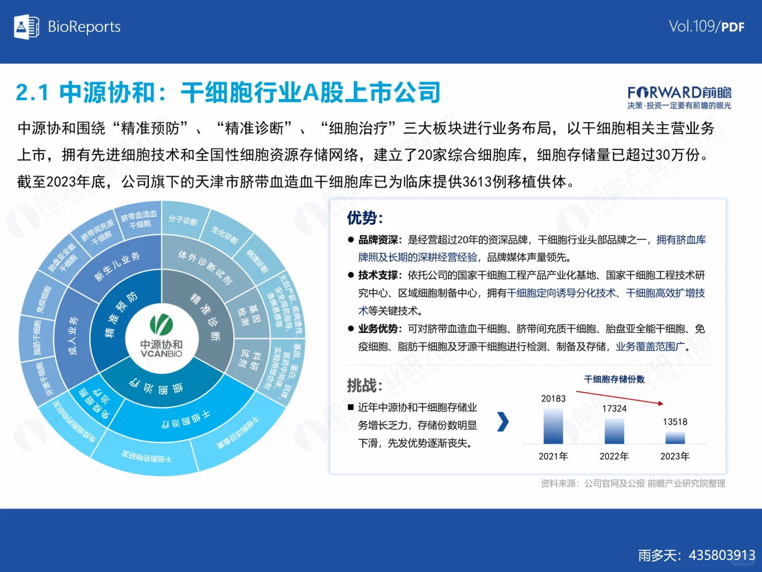
Task: Click the 2023年 axis label
Action: click(x=675, y=456)
